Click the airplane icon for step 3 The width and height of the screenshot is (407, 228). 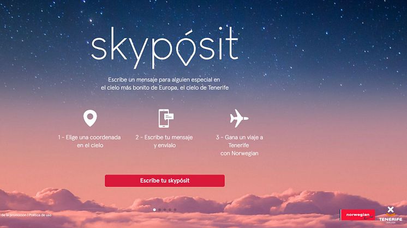239,118
